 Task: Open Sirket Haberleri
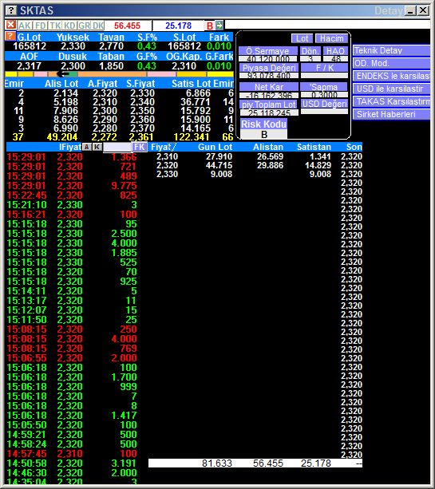click(x=391, y=114)
